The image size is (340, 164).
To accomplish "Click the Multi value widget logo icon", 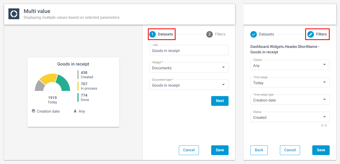I will click(14, 14).
